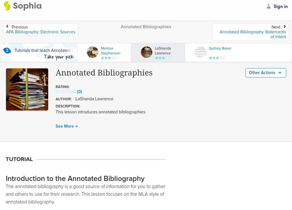Click the Sophia logo icon

(7, 6)
